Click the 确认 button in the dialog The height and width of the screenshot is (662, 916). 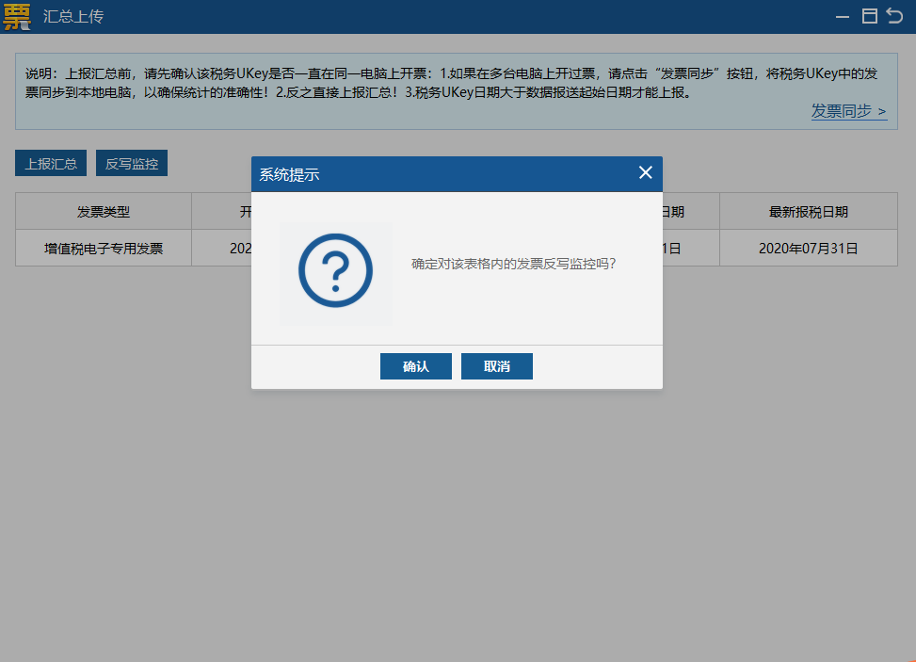[415, 366]
